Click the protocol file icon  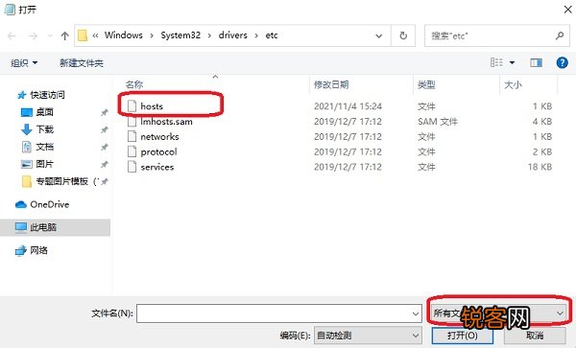[x=132, y=151]
